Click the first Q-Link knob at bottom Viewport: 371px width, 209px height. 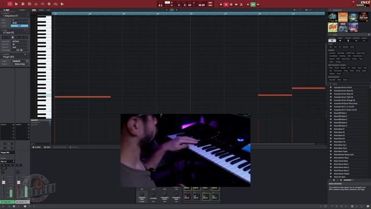(142, 194)
